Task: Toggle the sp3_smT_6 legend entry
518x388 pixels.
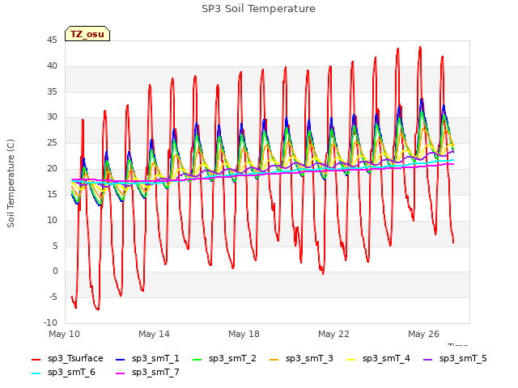Action: point(63,372)
